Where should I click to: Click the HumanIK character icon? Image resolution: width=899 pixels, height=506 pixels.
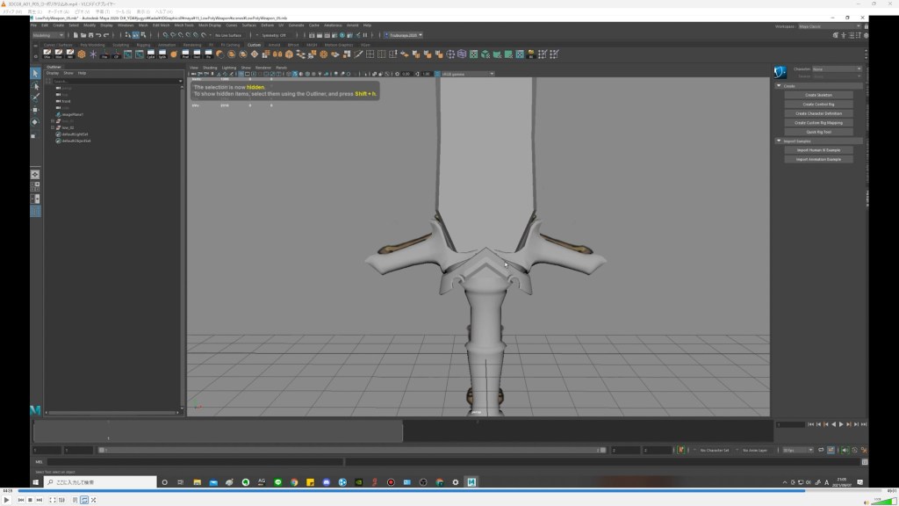coord(779,72)
